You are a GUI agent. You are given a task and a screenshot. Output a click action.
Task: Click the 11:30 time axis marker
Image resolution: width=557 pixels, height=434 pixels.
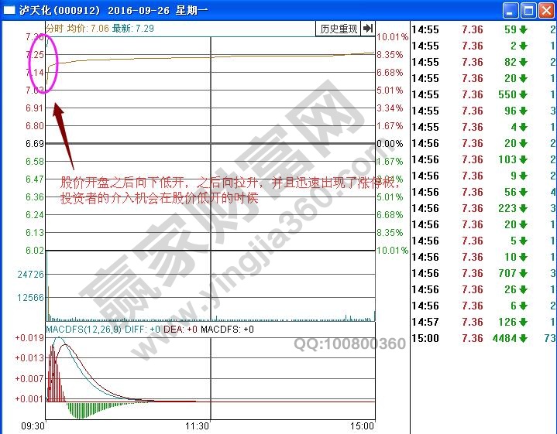click(x=197, y=425)
